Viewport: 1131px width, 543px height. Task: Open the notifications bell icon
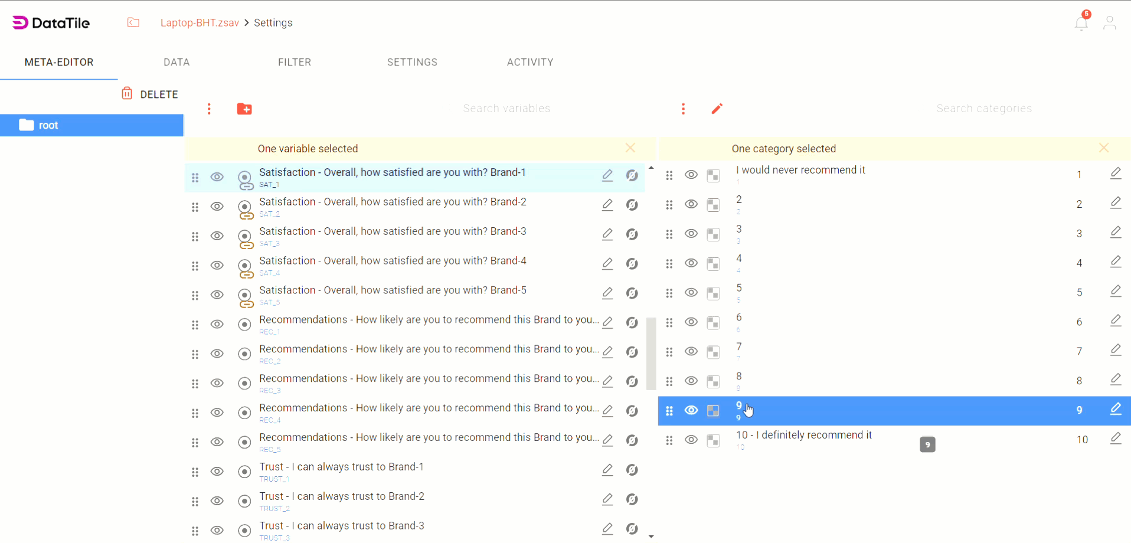click(1081, 23)
